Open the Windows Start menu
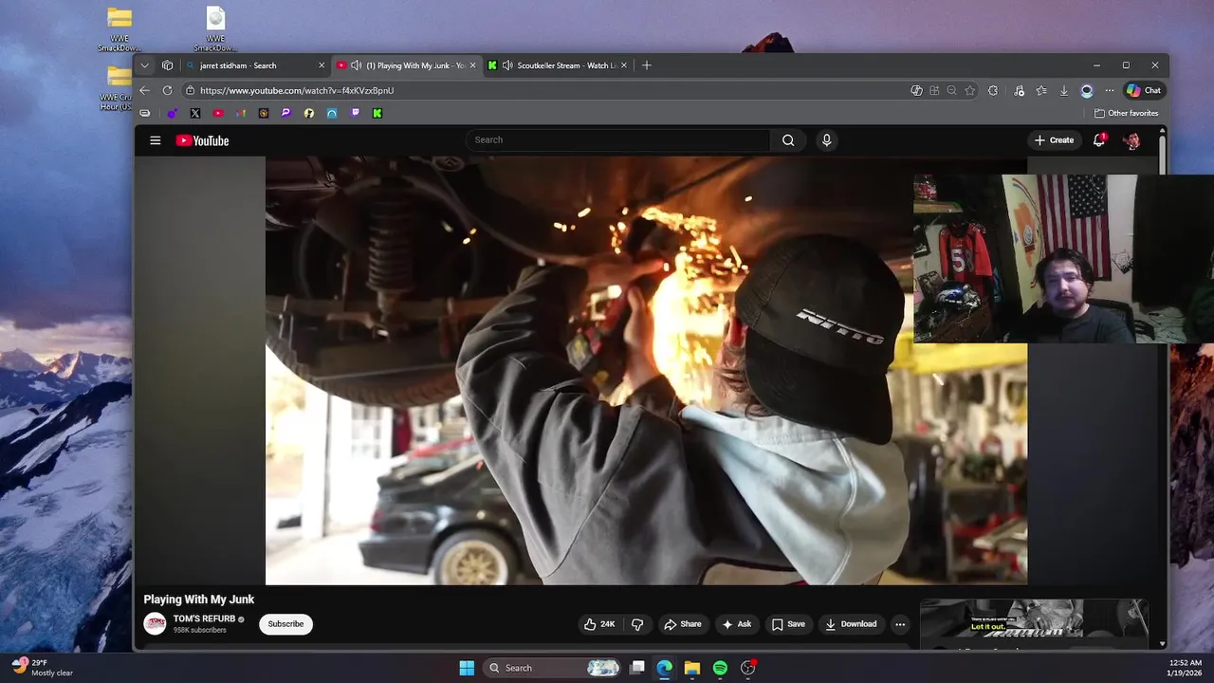1214x683 pixels. [467, 668]
